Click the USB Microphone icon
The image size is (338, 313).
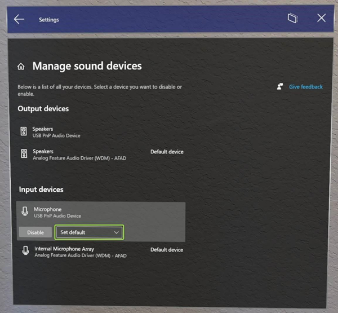click(25, 212)
